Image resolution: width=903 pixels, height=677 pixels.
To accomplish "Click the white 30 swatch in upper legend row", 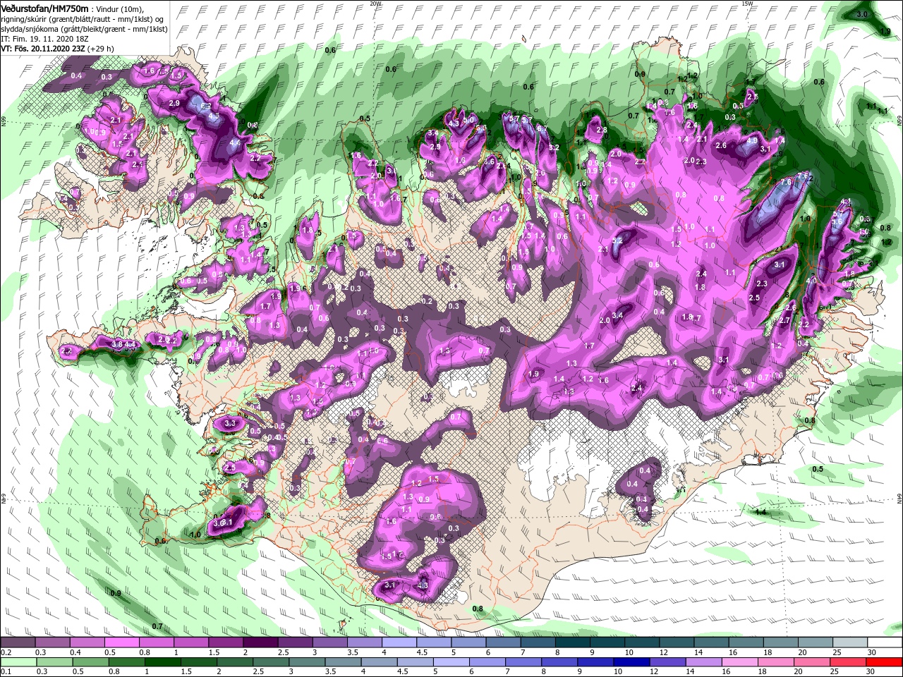I will (885, 642).
